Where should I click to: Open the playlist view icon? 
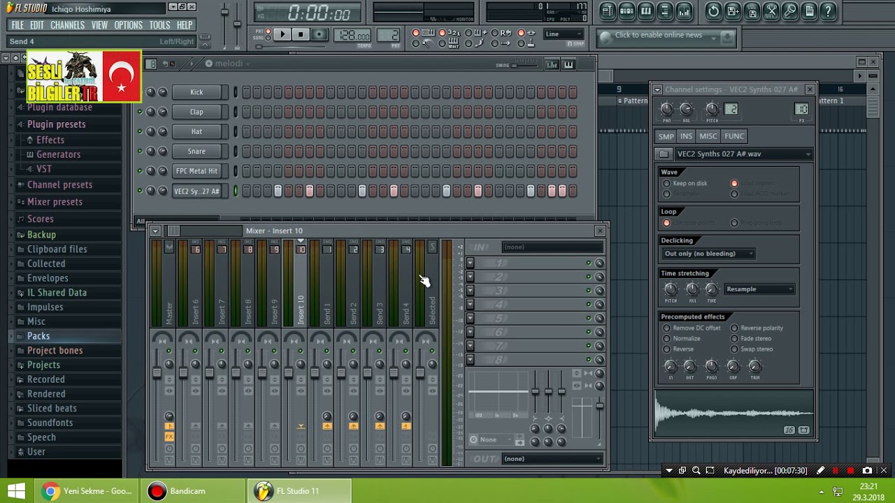[608, 11]
